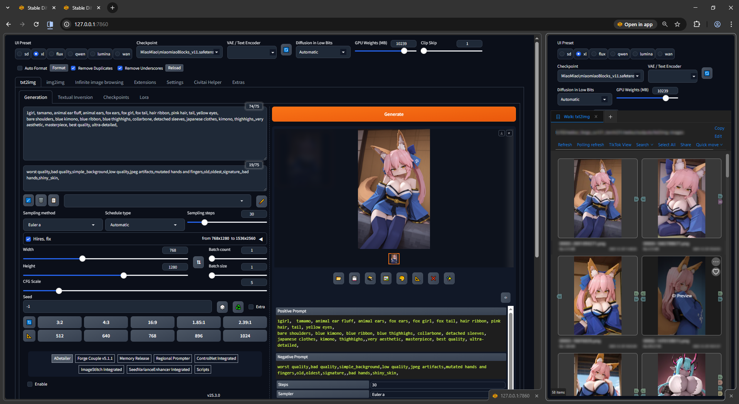Download the preview image via download icon

pyautogui.click(x=502, y=133)
